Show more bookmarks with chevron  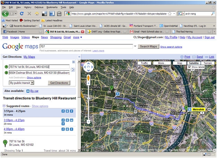(x=214, y=26)
